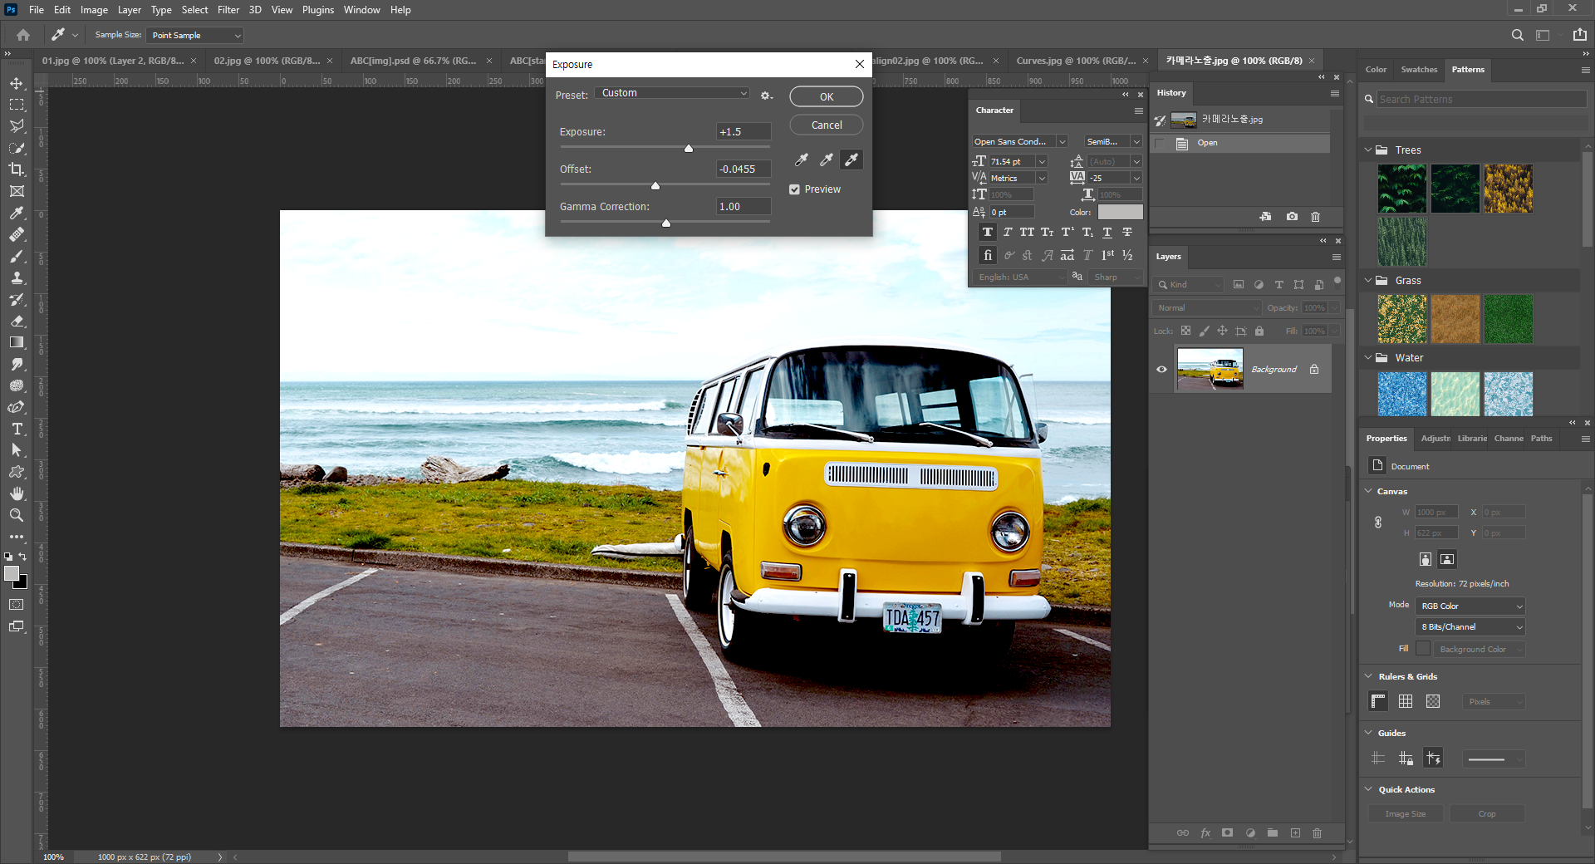
Task: Click the Image Size quick action
Action: point(1406,813)
